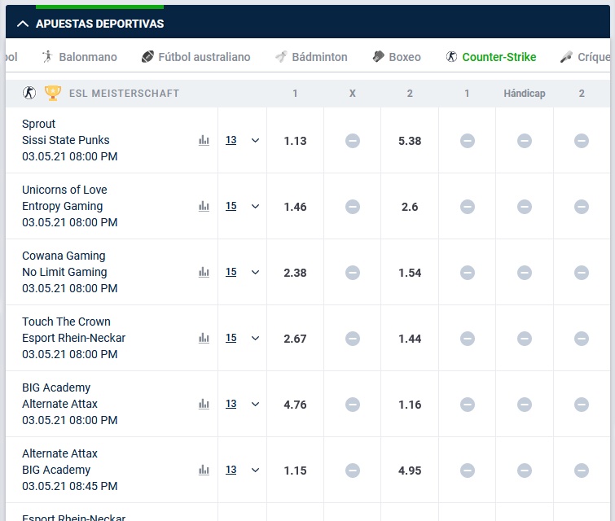
Task: Bet on Sissi State Punks at 5.38
Action: point(410,141)
